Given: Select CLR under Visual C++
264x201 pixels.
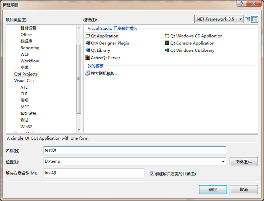Looking at the screenshot, I should pos(24,94).
